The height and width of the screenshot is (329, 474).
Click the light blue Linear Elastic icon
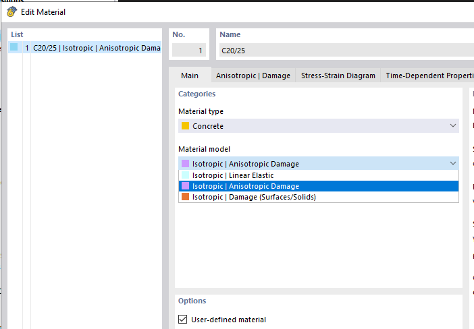185,175
